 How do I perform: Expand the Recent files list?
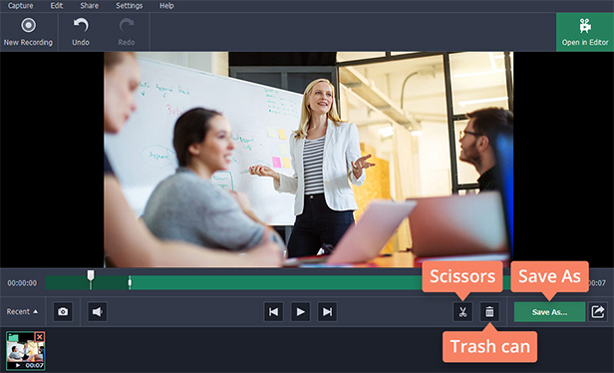pos(22,312)
